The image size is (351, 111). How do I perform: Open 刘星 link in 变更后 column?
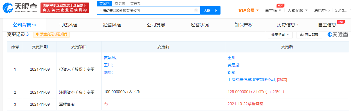click(x=232, y=72)
